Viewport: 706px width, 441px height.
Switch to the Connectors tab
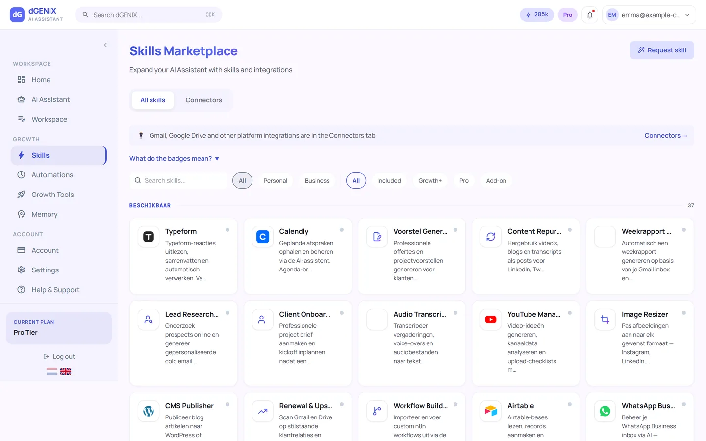pos(204,100)
